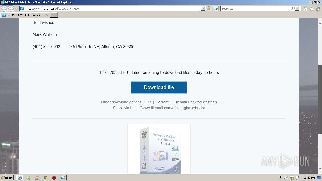This screenshot has width=322, height=181.
Task: Open the media player taskbar icon
Action: coord(37,178)
